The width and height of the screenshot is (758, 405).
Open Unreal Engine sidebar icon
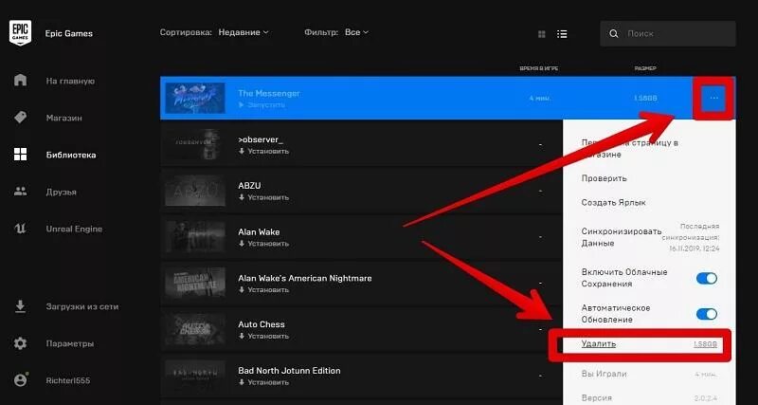click(20, 229)
